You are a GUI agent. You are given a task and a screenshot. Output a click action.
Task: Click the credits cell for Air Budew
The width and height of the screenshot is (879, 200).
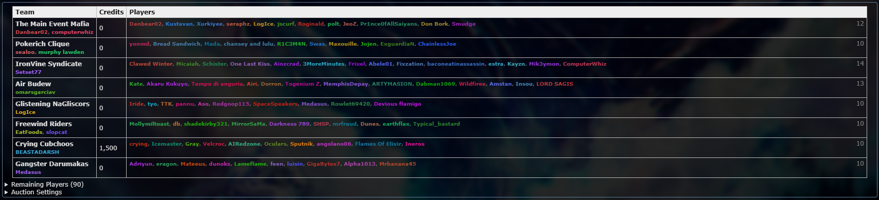click(111, 88)
